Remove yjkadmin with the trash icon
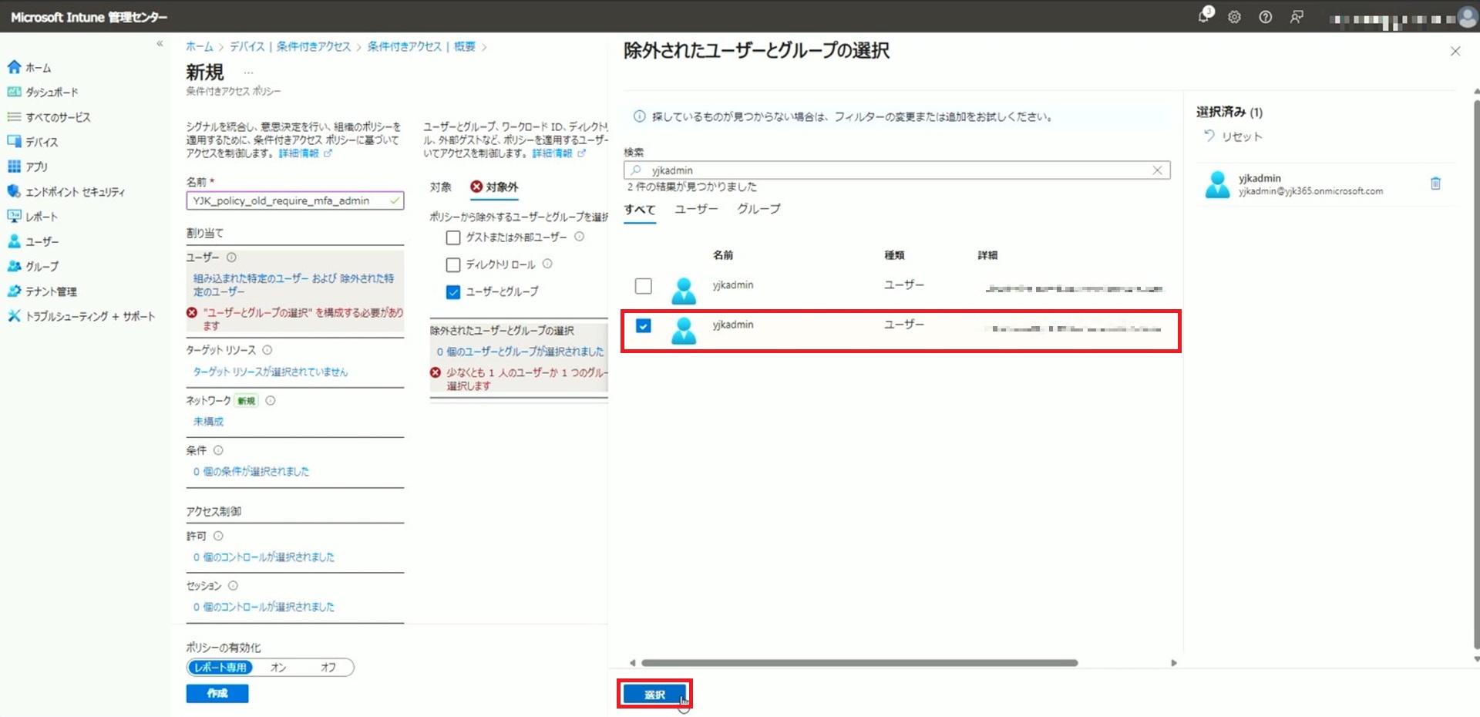This screenshot has width=1480, height=717. 1435,183
